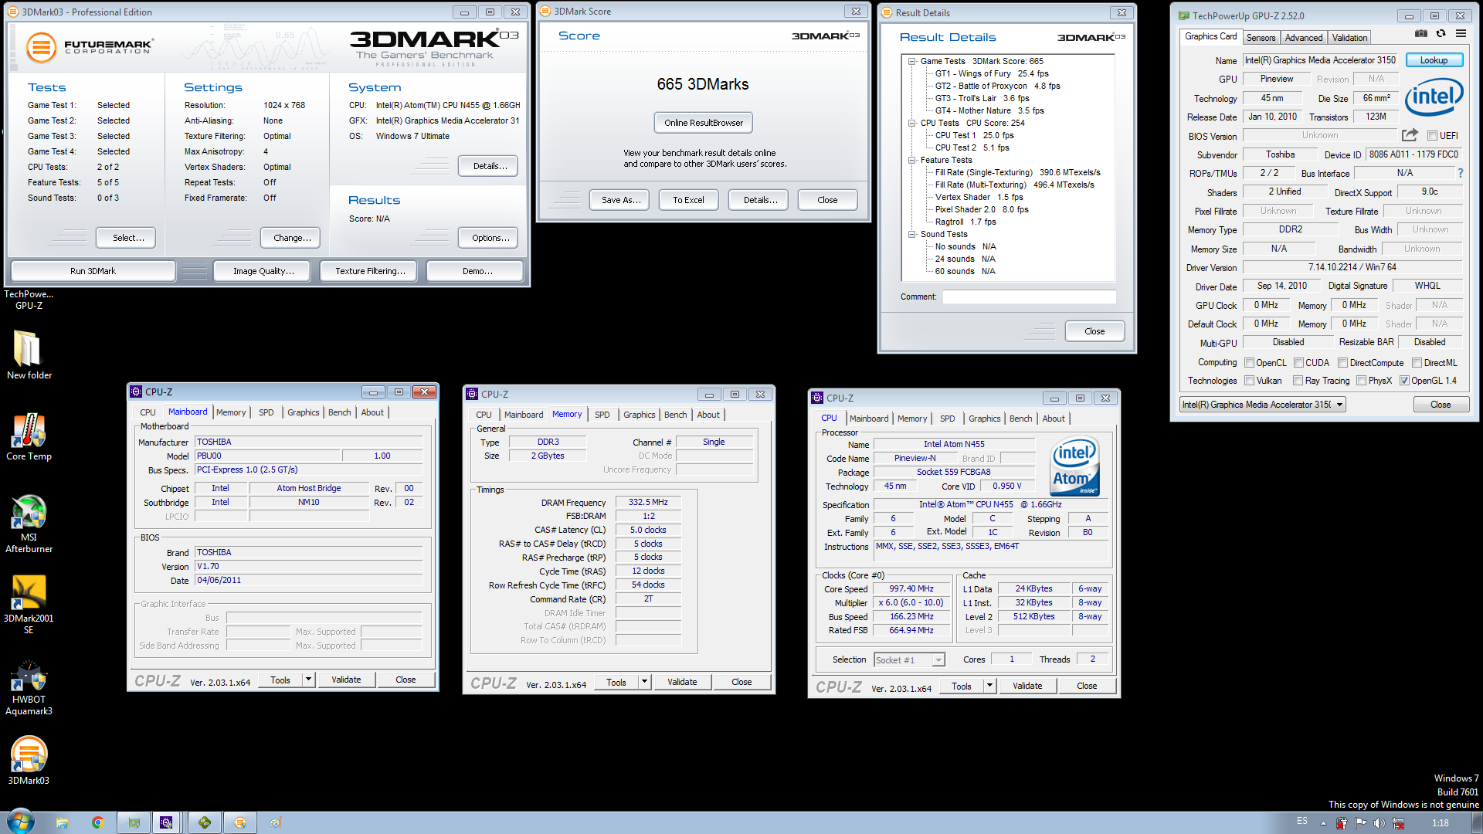This screenshot has width=1483, height=834.
Task: Show hidden tray icons arrow
Action: point(1323,823)
